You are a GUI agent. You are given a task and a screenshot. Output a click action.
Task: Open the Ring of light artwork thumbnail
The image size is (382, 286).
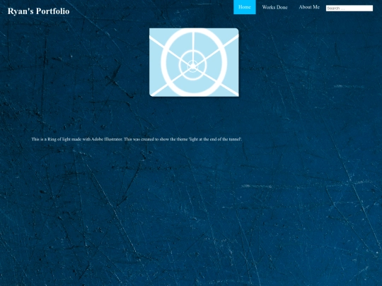[x=194, y=62]
